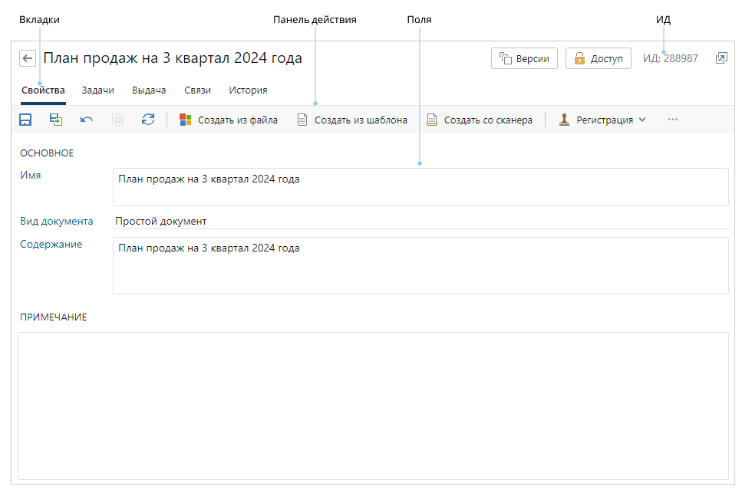Click the back arrow next to document title
This screenshot has height=493, width=742.
pyautogui.click(x=28, y=58)
